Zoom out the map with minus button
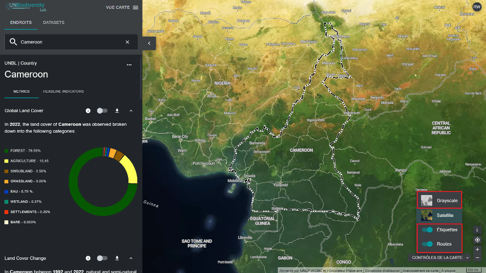This screenshot has width=486, height=273. (477, 257)
